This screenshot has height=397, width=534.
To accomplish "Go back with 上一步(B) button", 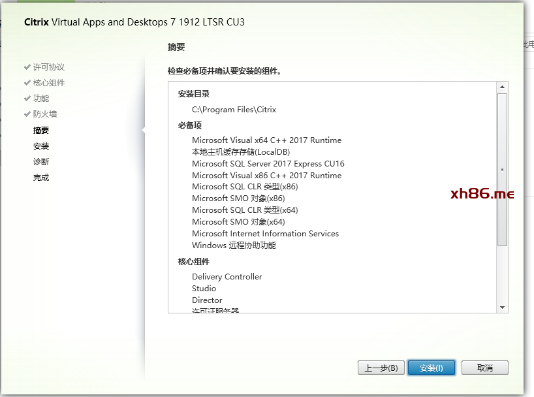I will point(381,368).
